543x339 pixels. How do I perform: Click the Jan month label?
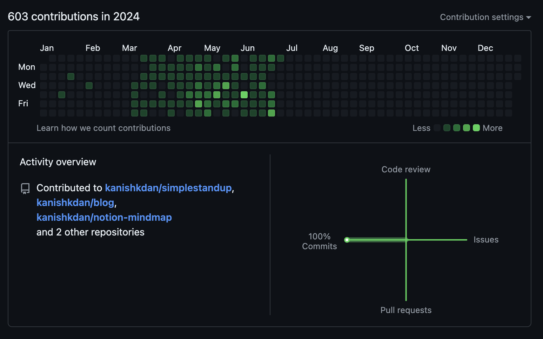[47, 48]
